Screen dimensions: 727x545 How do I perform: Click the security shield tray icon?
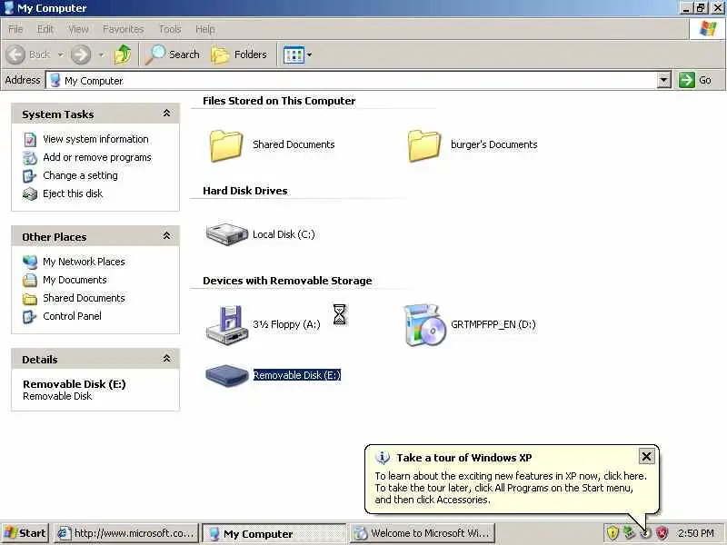(612, 533)
